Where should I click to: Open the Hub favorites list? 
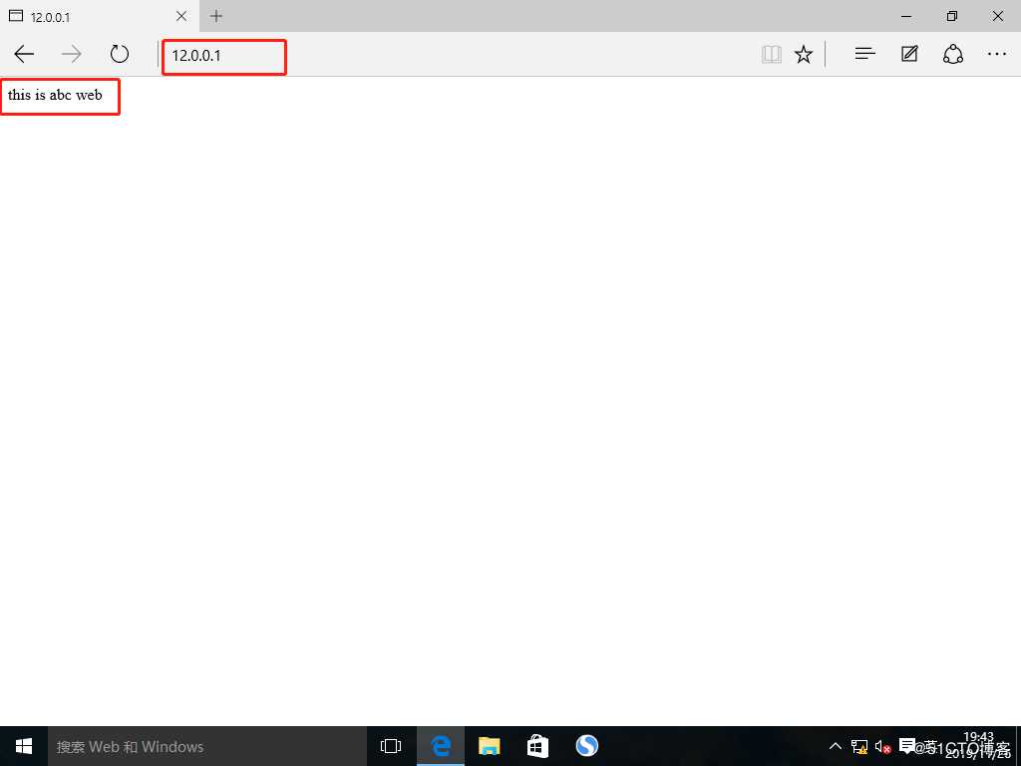click(864, 54)
